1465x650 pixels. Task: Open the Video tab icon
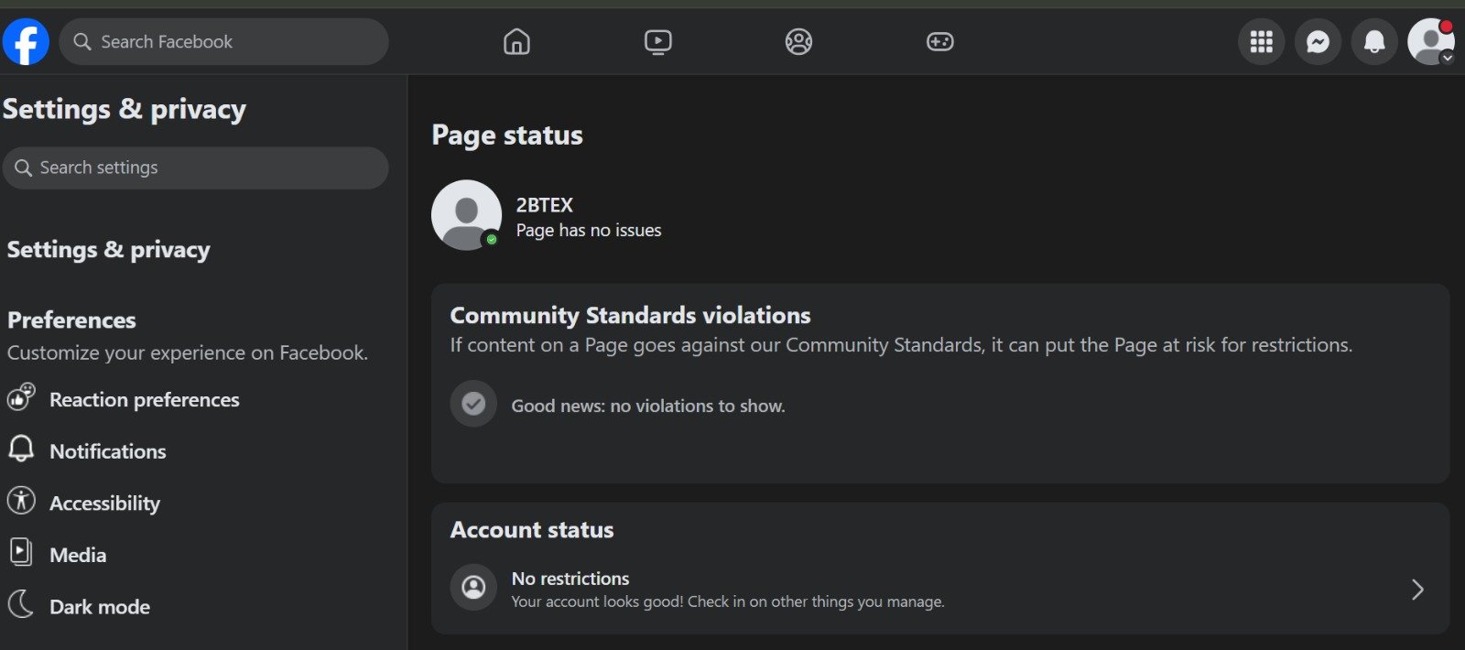[657, 41]
